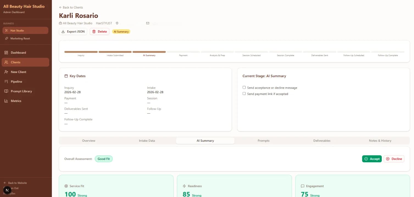This screenshot has height=197, width=414.
Task: Open the Deliverables tab
Action: tap(322, 141)
